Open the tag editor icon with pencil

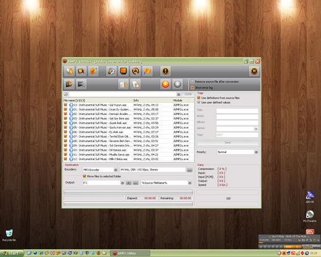click(93, 71)
